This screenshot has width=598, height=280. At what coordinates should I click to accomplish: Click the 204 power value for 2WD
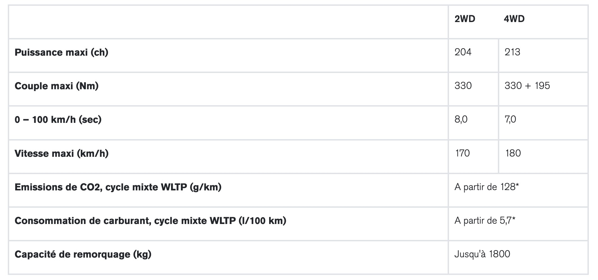tap(463, 52)
